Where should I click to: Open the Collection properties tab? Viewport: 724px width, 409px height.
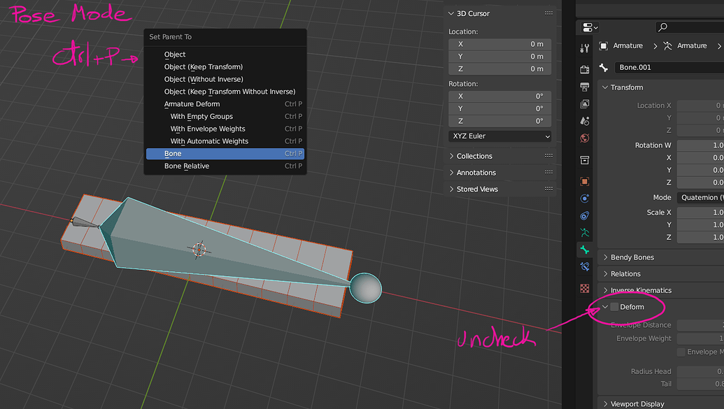coord(585,160)
